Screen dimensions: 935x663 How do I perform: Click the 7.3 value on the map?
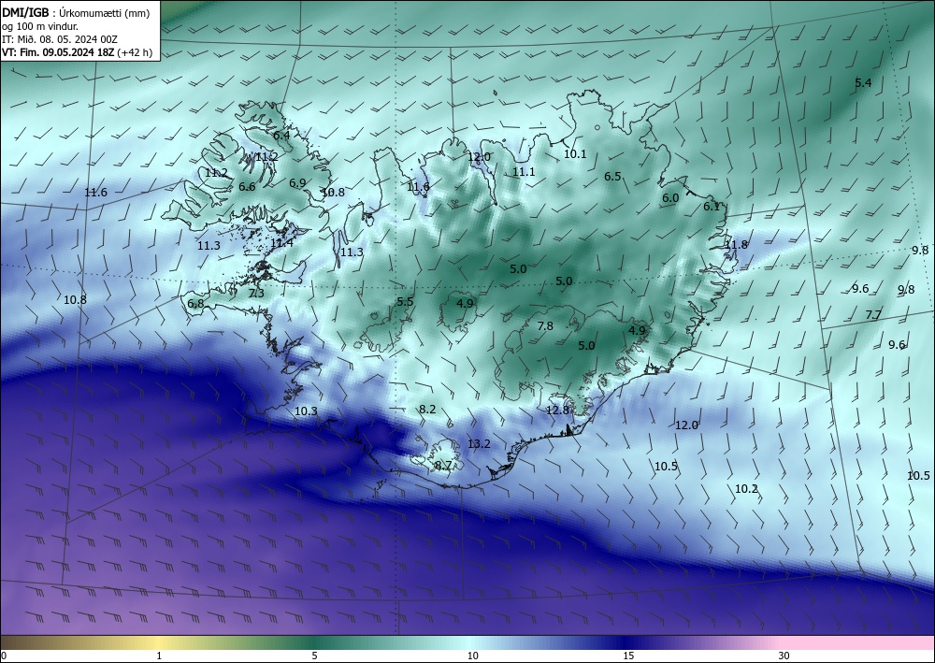tap(256, 294)
